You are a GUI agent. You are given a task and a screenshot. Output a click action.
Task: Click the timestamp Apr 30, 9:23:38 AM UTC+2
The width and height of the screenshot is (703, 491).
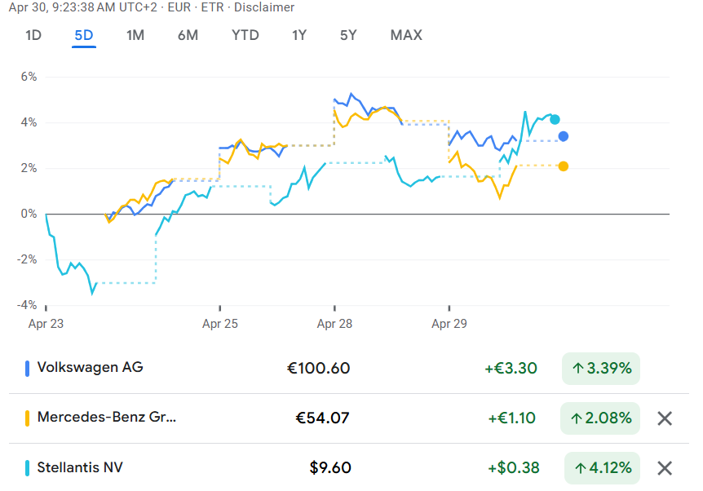click(83, 7)
